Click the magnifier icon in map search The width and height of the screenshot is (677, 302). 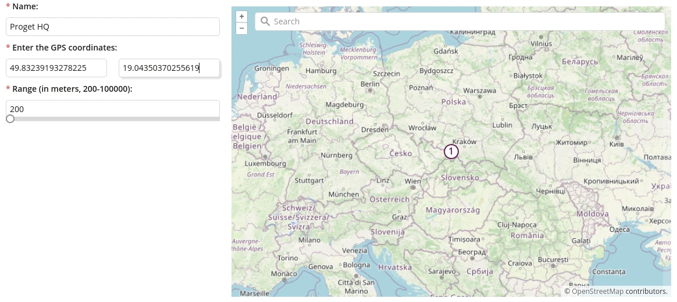(x=265, y=21)
